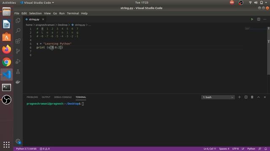Open Tue 17:23 clock calendar
Image resolution: width=270 pixels, height=151 pixels.
[x=142, y=3]
